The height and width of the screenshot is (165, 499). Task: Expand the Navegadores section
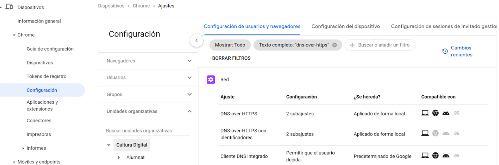point(189,61)
